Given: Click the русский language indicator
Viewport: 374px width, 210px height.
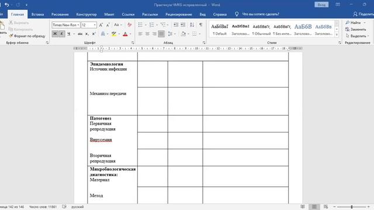Looking at the screenshot, I should (x=78, y=207).
